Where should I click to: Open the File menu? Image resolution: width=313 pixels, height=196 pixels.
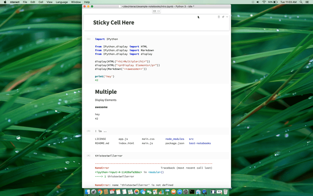[25, 2]
